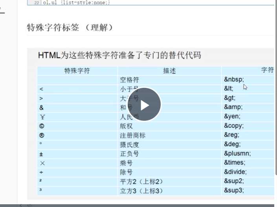Image resolution: width=277 pixels, height=207 pixels.
Task: Click the less-than symbol in the table
Action: (x=41, y=89)
